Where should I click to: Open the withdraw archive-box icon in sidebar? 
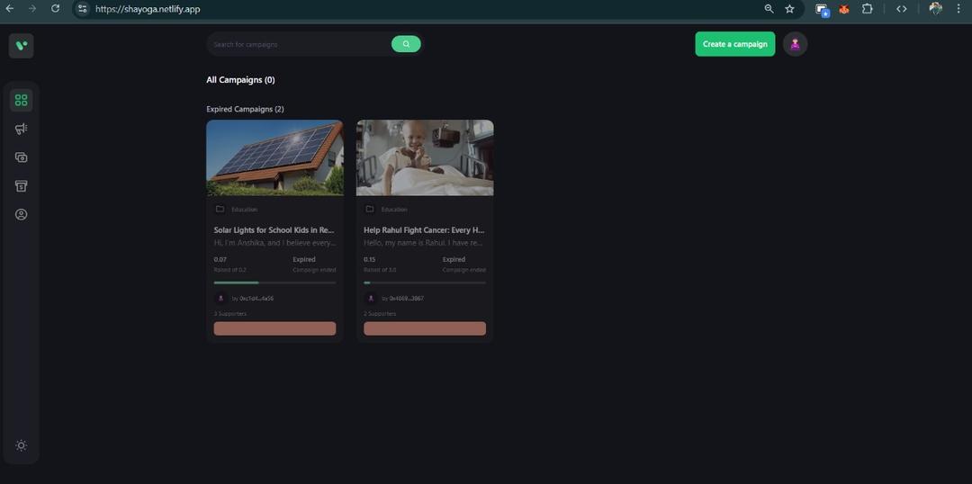[x=21, y=186]
